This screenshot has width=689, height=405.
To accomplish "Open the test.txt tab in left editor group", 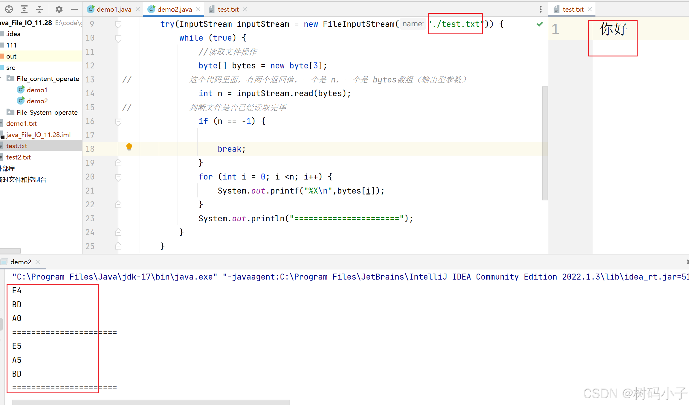I will (228, 9).
